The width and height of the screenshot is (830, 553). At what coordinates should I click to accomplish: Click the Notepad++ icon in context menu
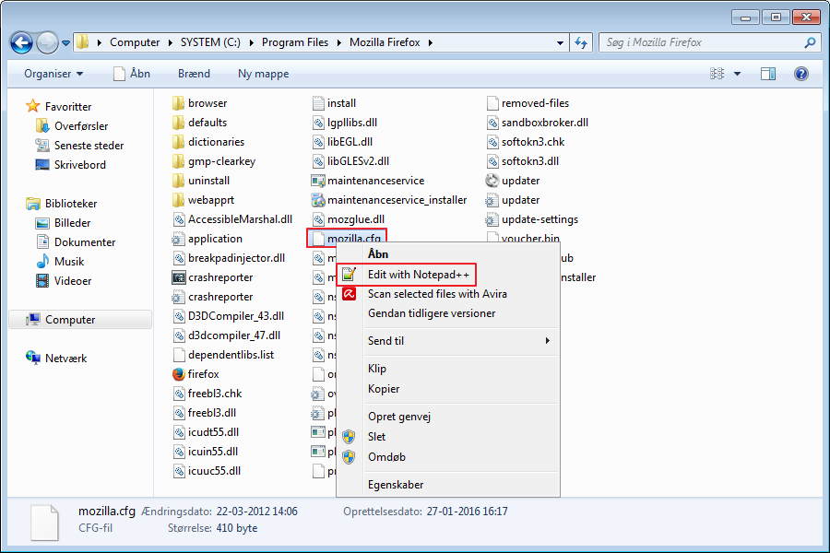click(349, 274)
